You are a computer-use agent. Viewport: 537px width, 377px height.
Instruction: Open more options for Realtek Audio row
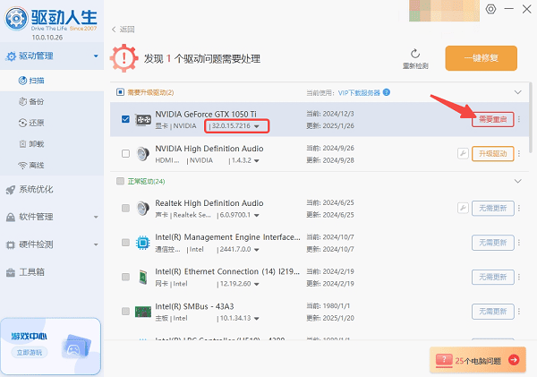tap(519, 208)
